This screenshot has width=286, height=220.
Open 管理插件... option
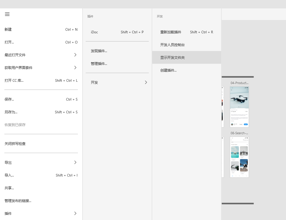pos(99,64)
